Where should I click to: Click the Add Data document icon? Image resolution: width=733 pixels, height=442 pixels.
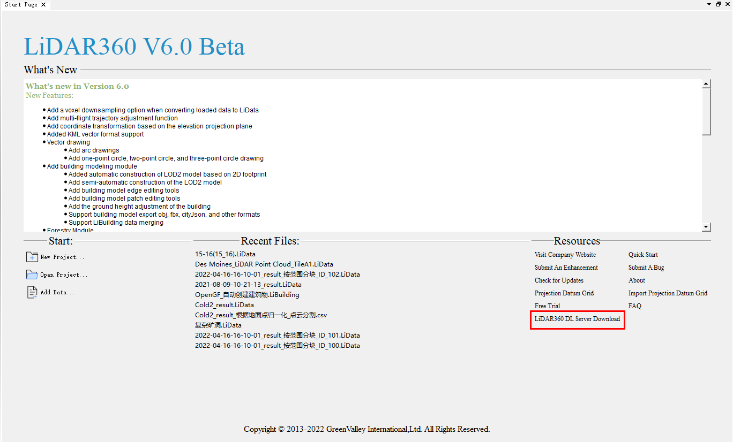(32, 292)
